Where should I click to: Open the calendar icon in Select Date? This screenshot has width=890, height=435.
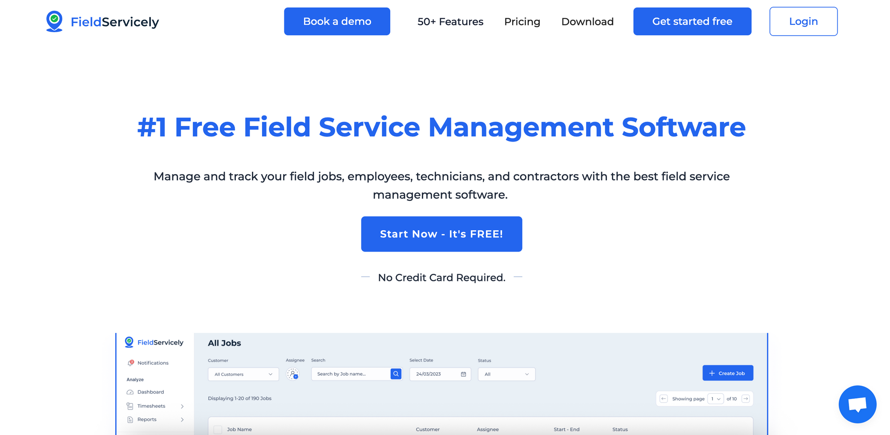point(463,374)
